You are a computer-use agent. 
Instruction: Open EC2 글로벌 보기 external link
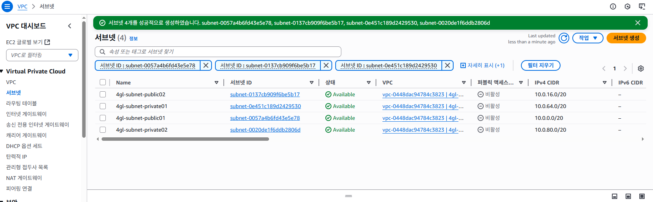coord(28,42)
